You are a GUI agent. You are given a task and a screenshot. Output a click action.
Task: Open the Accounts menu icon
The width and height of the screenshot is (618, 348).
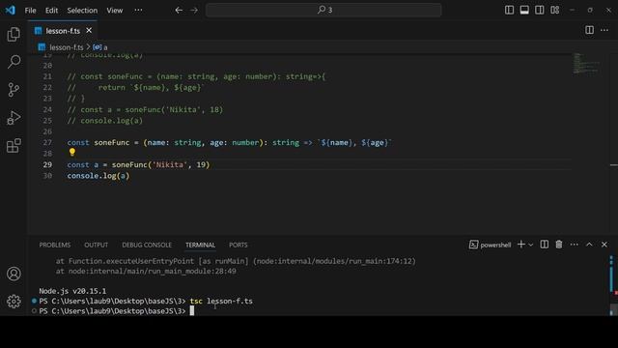[14, 274]
